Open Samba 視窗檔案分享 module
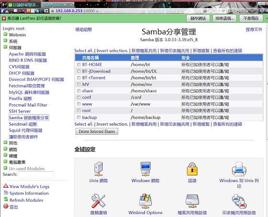 pos(29,118)
